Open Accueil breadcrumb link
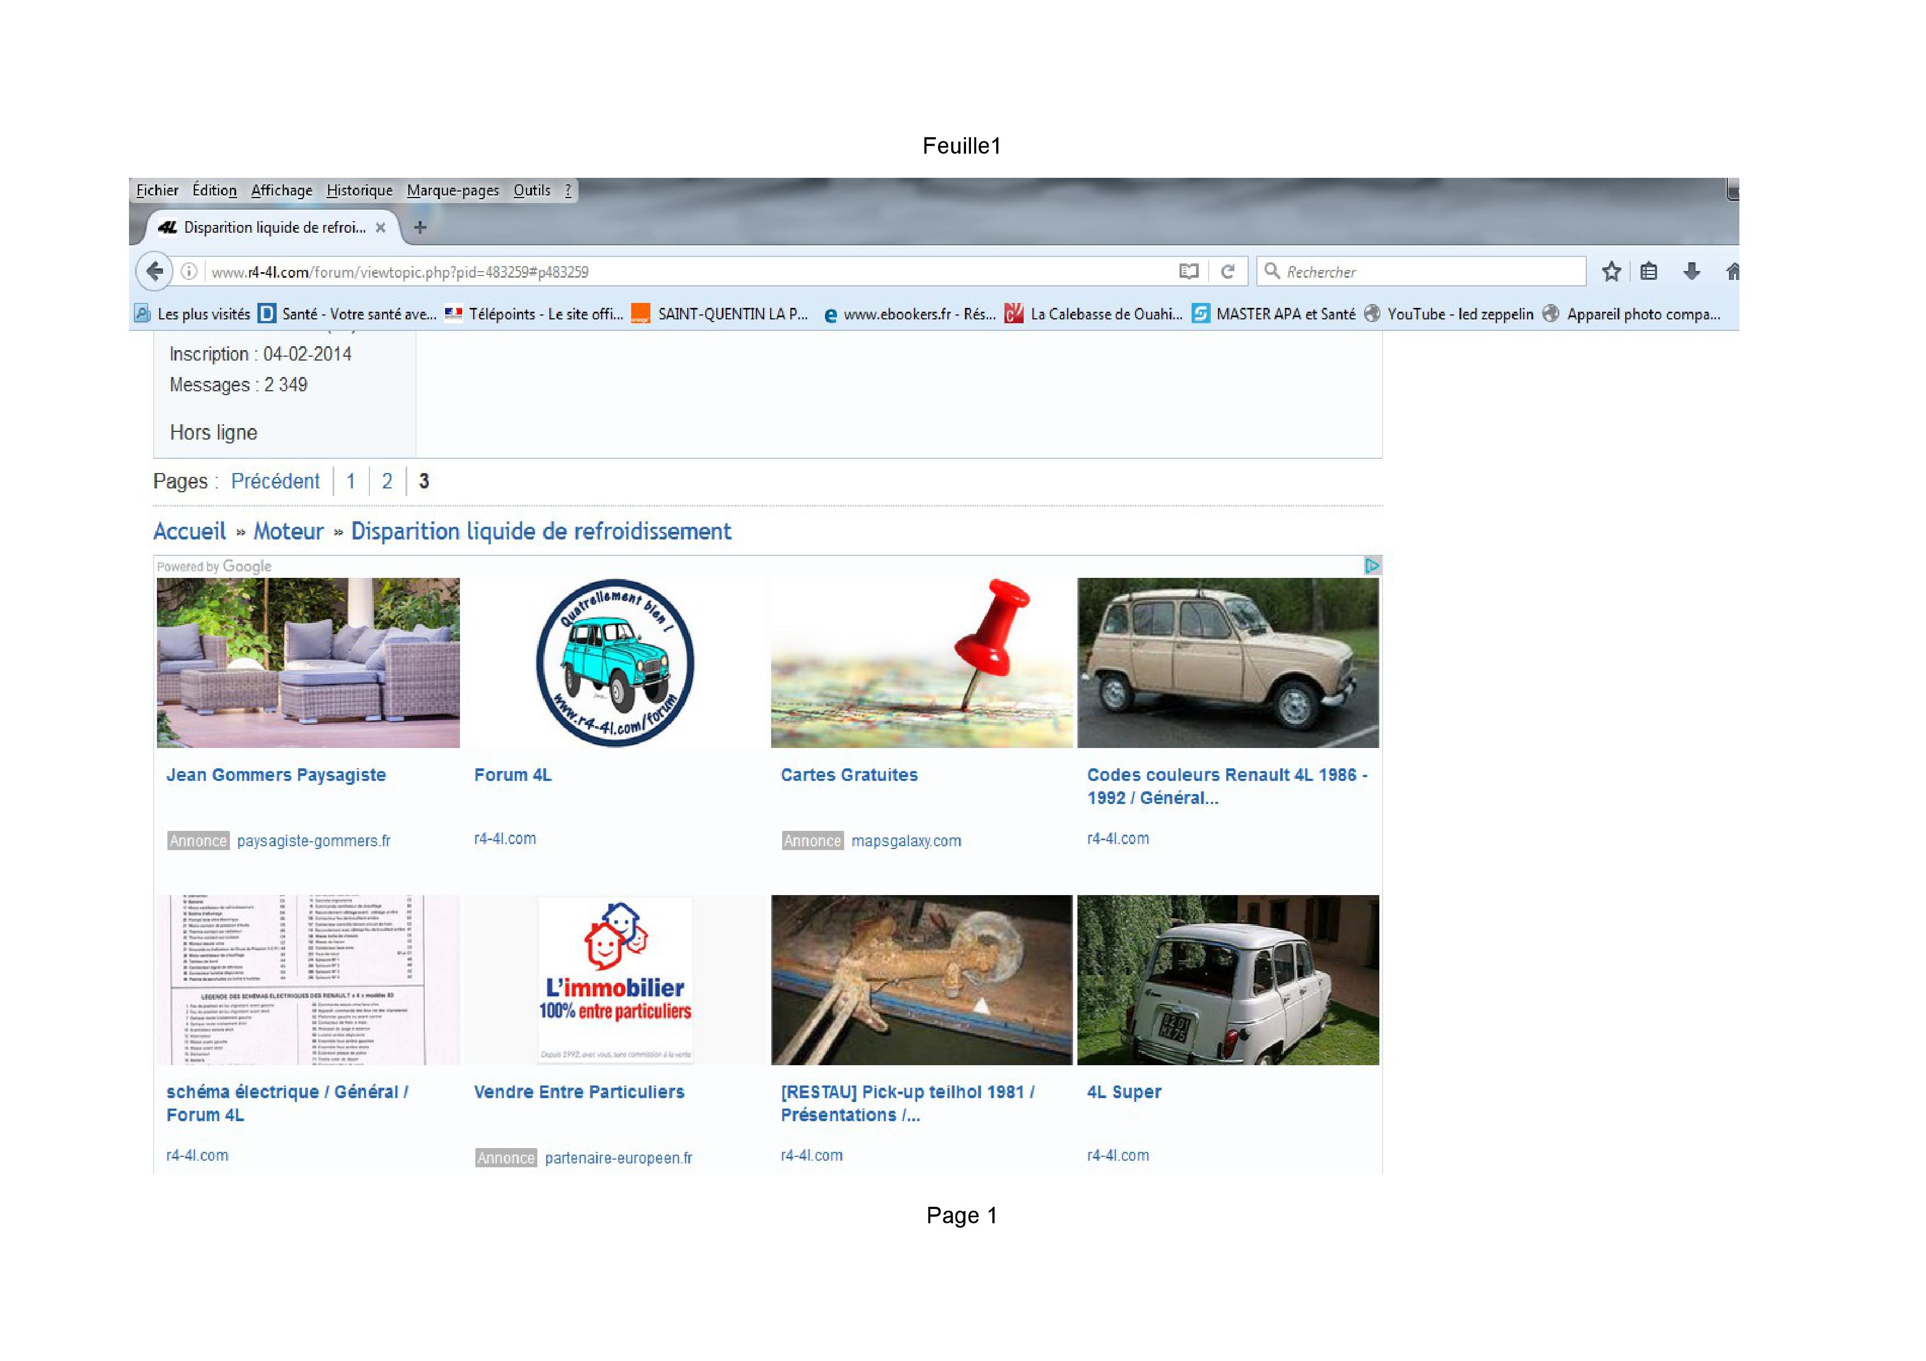The height and width of the screenshot is (1361, 1926). coord(189,531)
